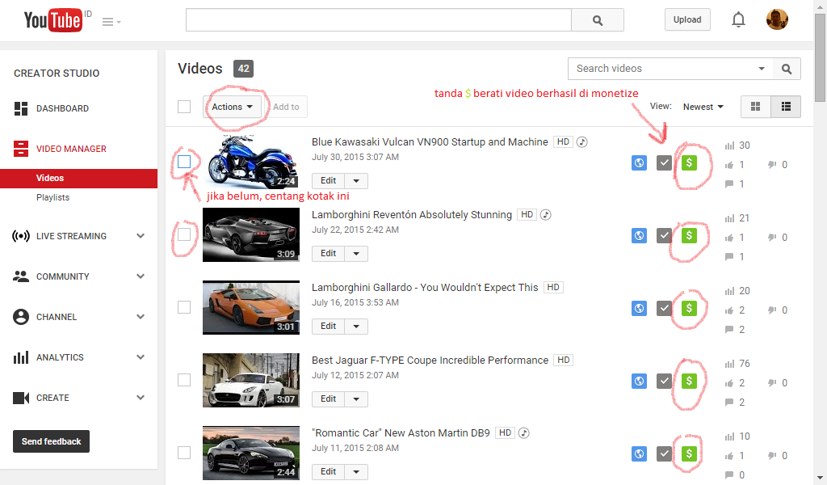Check the box for Lamborghini Gallardo video
827x485 pixels.
(184, 307)
